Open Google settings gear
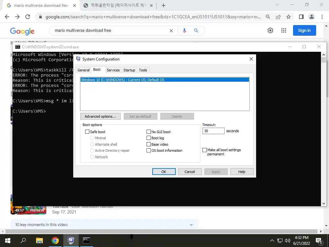Screen dimensions: 329x247 pos(270,31)
